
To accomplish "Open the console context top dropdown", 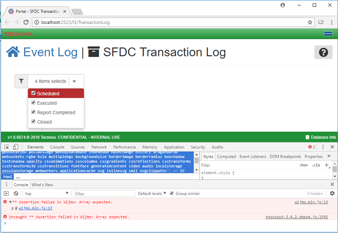I will pyautogui.click(x=45, y=193).
